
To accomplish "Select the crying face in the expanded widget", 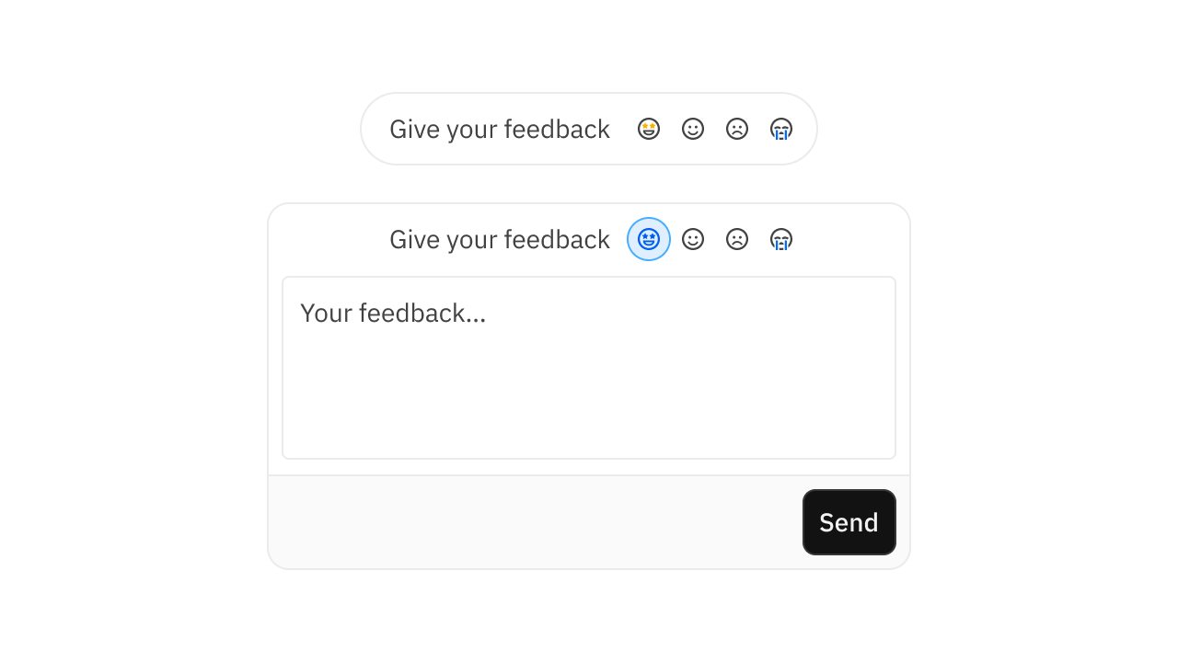I will click(781, 239).
